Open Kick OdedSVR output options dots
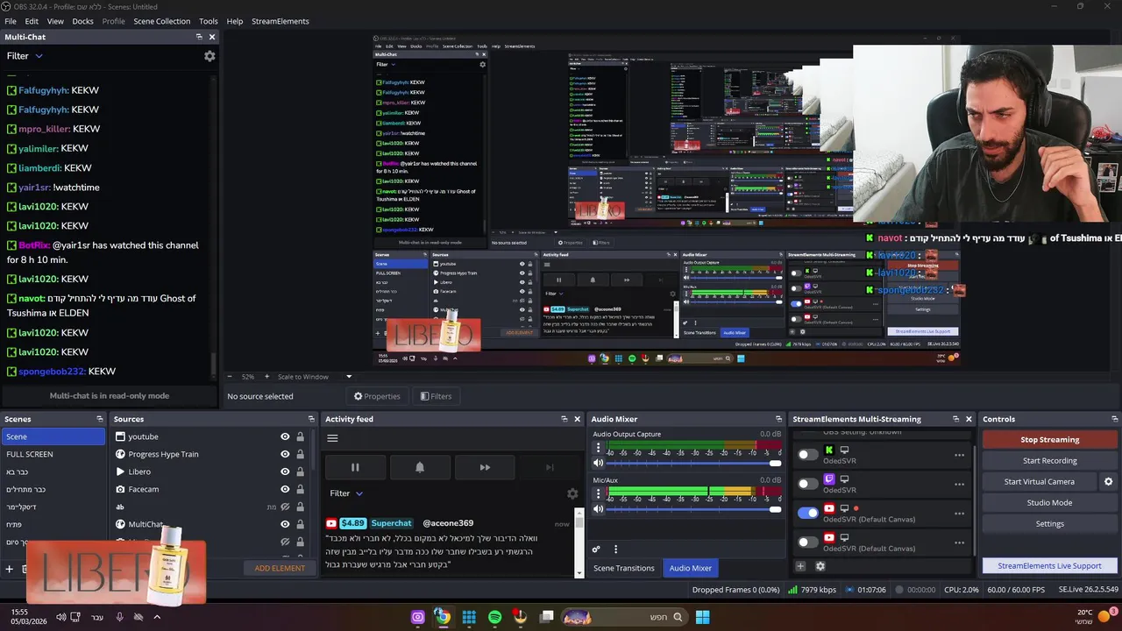Screen dimensions: 1122x631 coord(960,455)
